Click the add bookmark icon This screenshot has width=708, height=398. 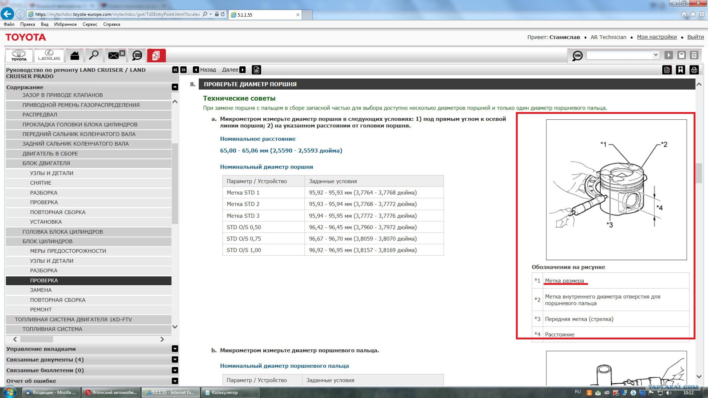pyautogui.click(x=680, y=70)
